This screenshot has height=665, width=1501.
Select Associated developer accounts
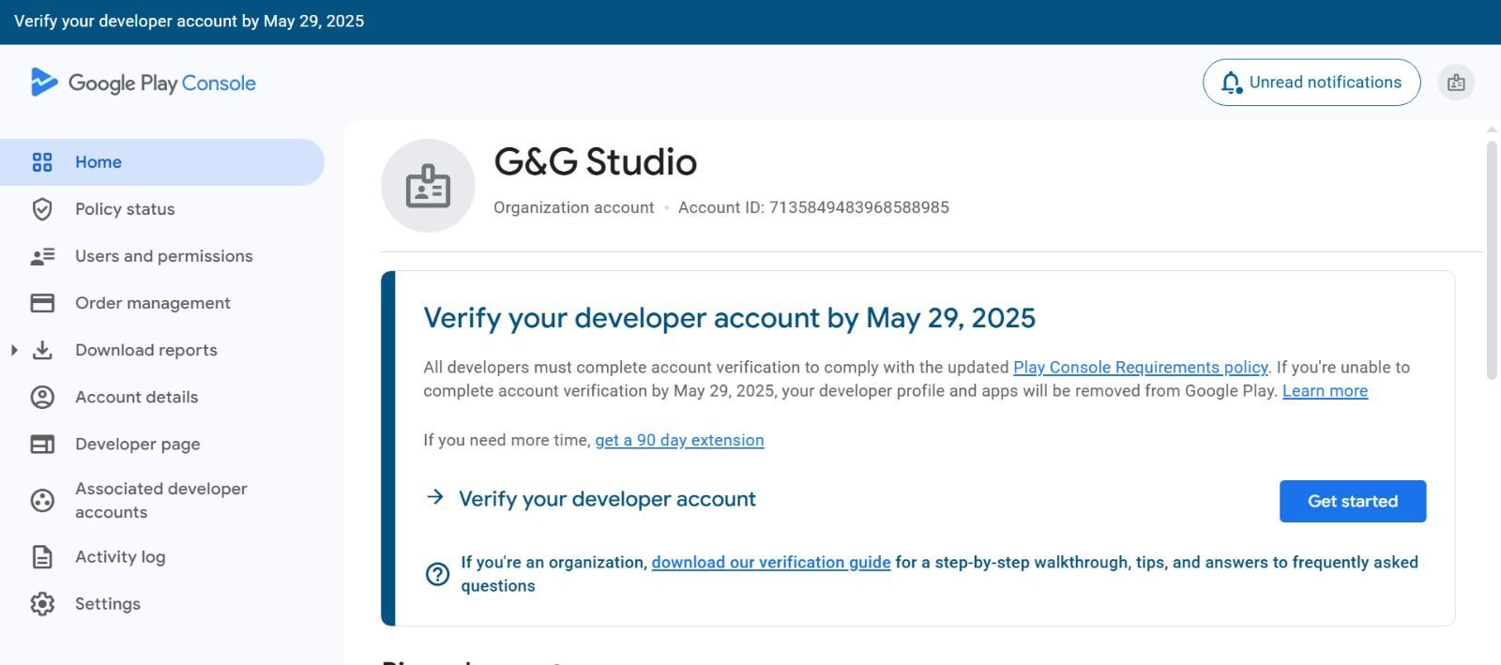click(162, 501)
